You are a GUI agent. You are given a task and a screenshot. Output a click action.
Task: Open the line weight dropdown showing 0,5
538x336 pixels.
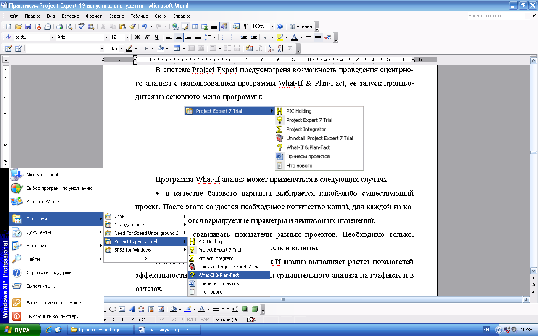122,48
